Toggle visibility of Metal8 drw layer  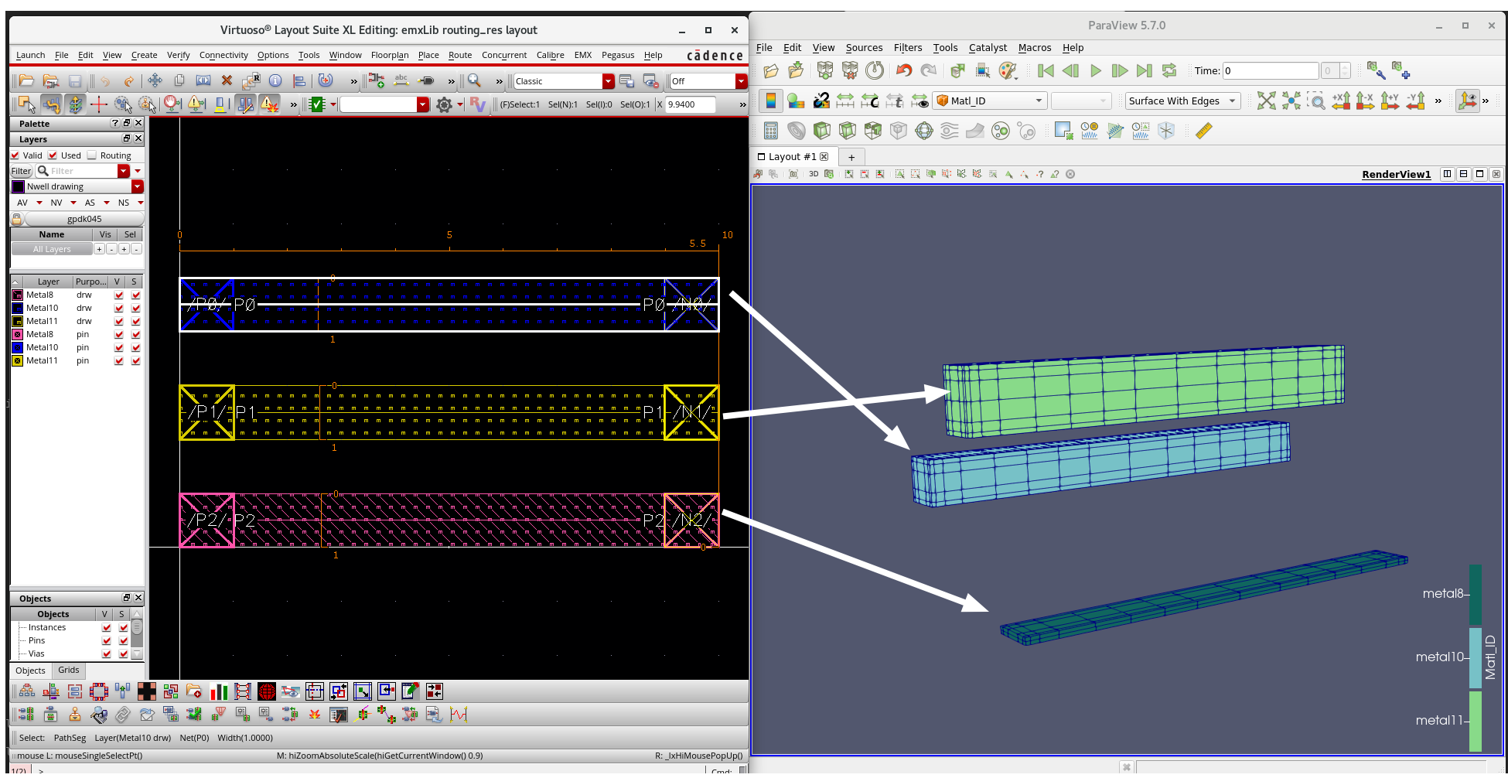[x=118, y=295]
